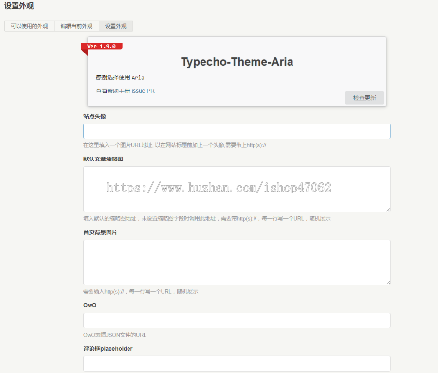
Task: Click the 首页背景图片 label
Action: 100,232
